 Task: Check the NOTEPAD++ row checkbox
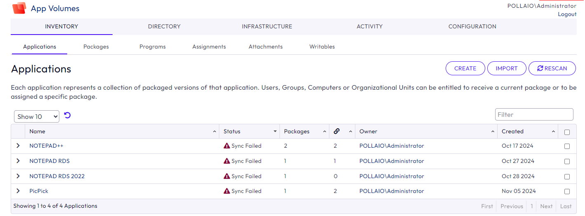(x=567, y=146)
